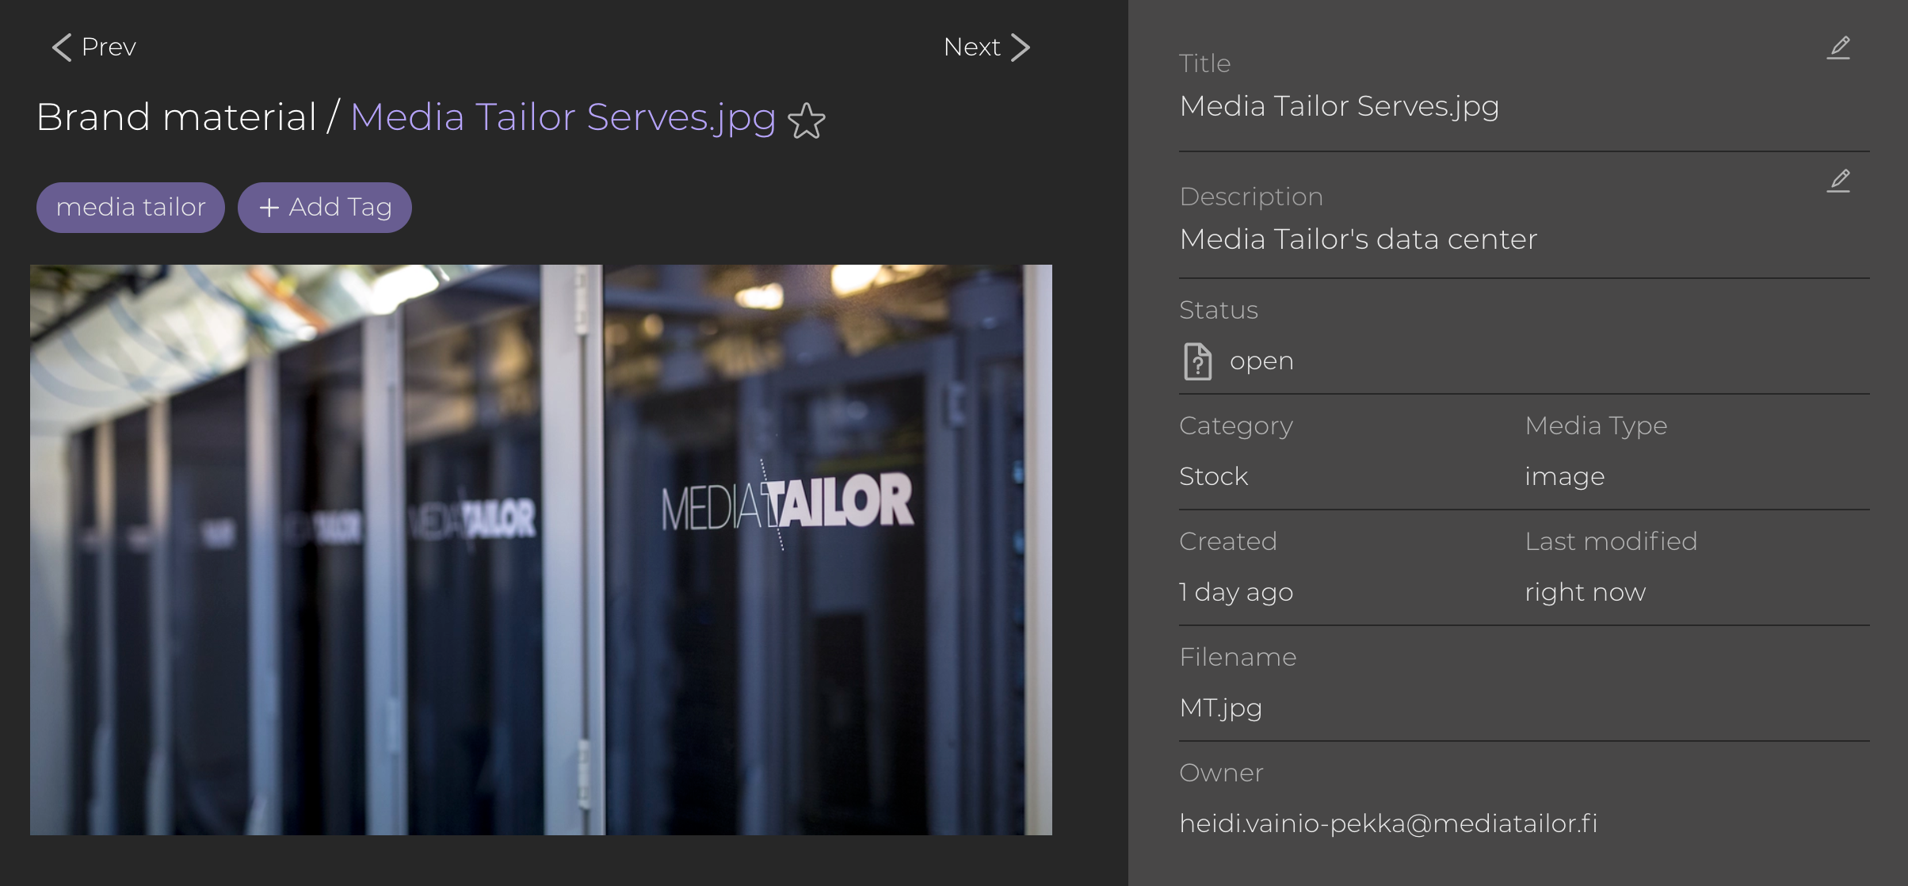Click the Stock category value
The height and width of the screenshot is (886, 1908).
pos(1213,476)
